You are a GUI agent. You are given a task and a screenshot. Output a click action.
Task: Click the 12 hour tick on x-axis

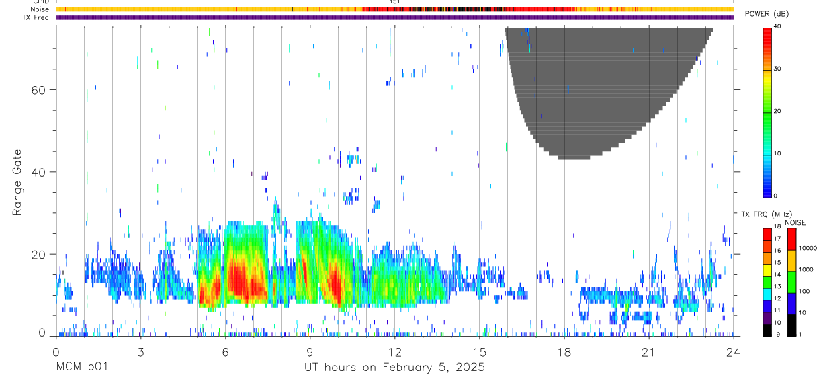(395, 351)
